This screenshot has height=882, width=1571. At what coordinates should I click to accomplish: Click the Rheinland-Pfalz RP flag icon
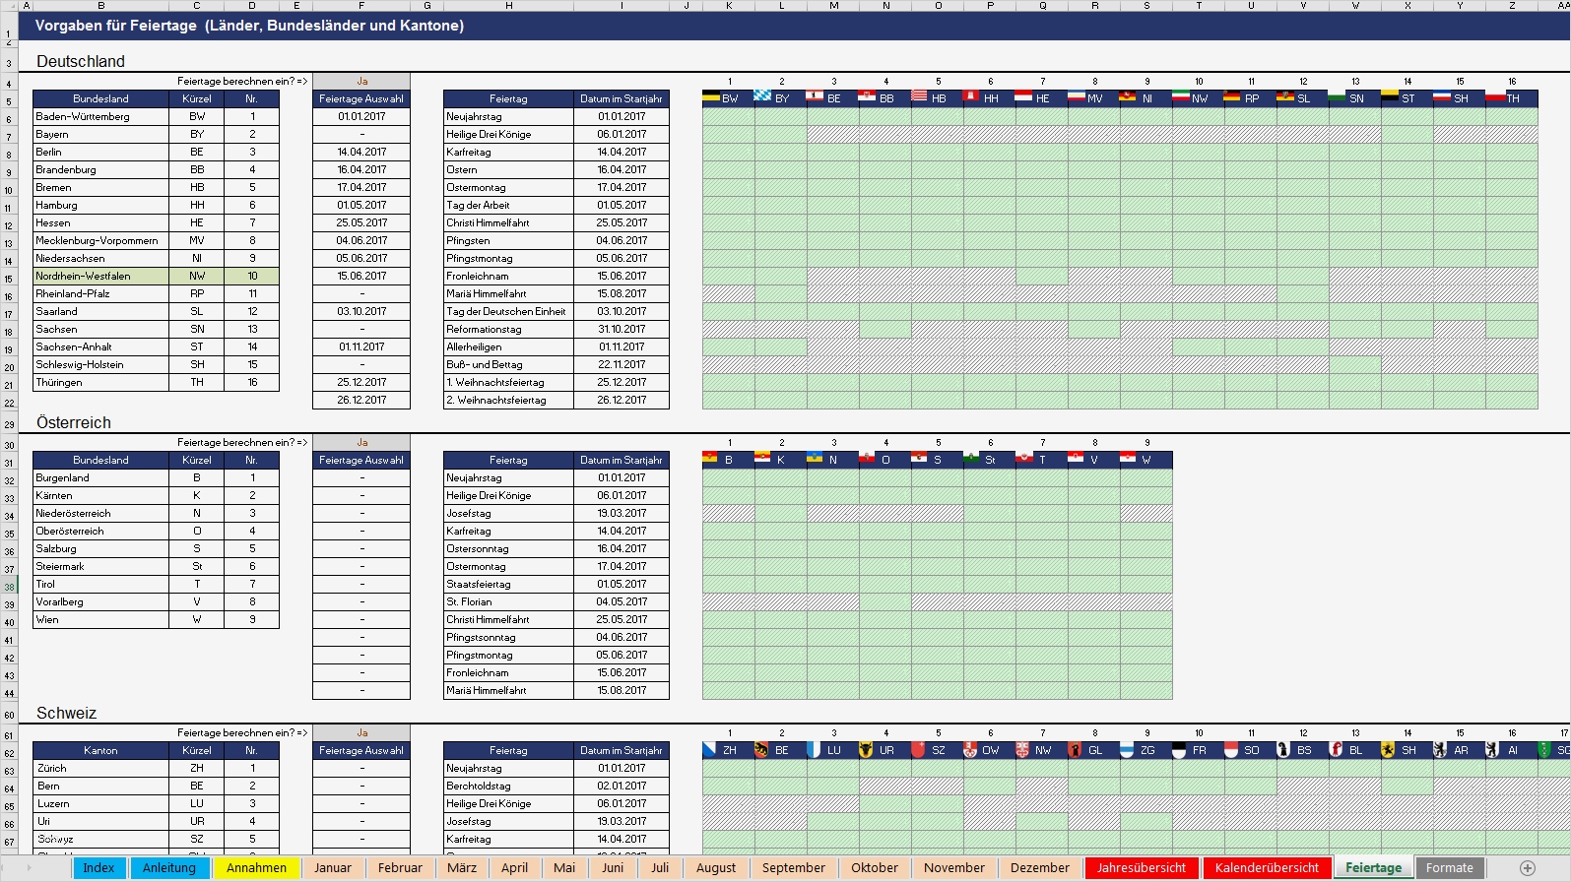[1232, 95]
